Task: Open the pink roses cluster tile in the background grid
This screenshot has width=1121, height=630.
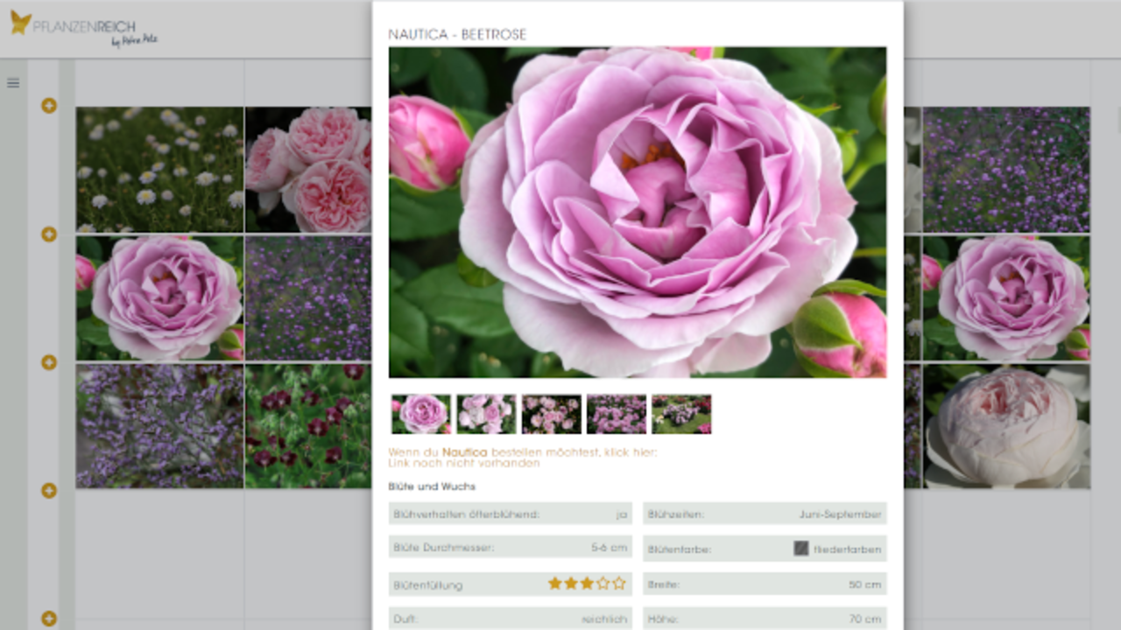Action: 308,170
